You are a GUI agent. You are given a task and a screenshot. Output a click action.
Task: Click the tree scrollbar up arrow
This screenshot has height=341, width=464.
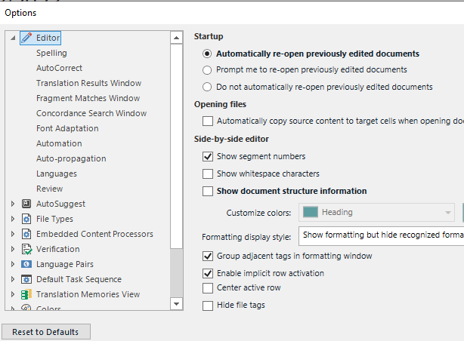(x=177, y=38)
